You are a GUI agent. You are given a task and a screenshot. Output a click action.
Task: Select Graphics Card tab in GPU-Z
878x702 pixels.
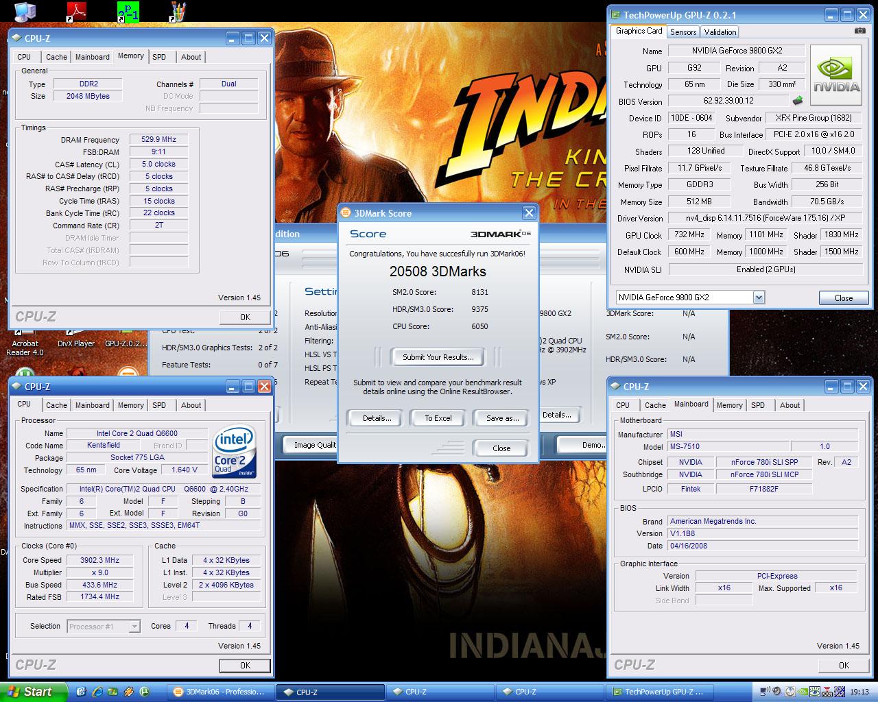pyautogui.click(x=639, y=31)
